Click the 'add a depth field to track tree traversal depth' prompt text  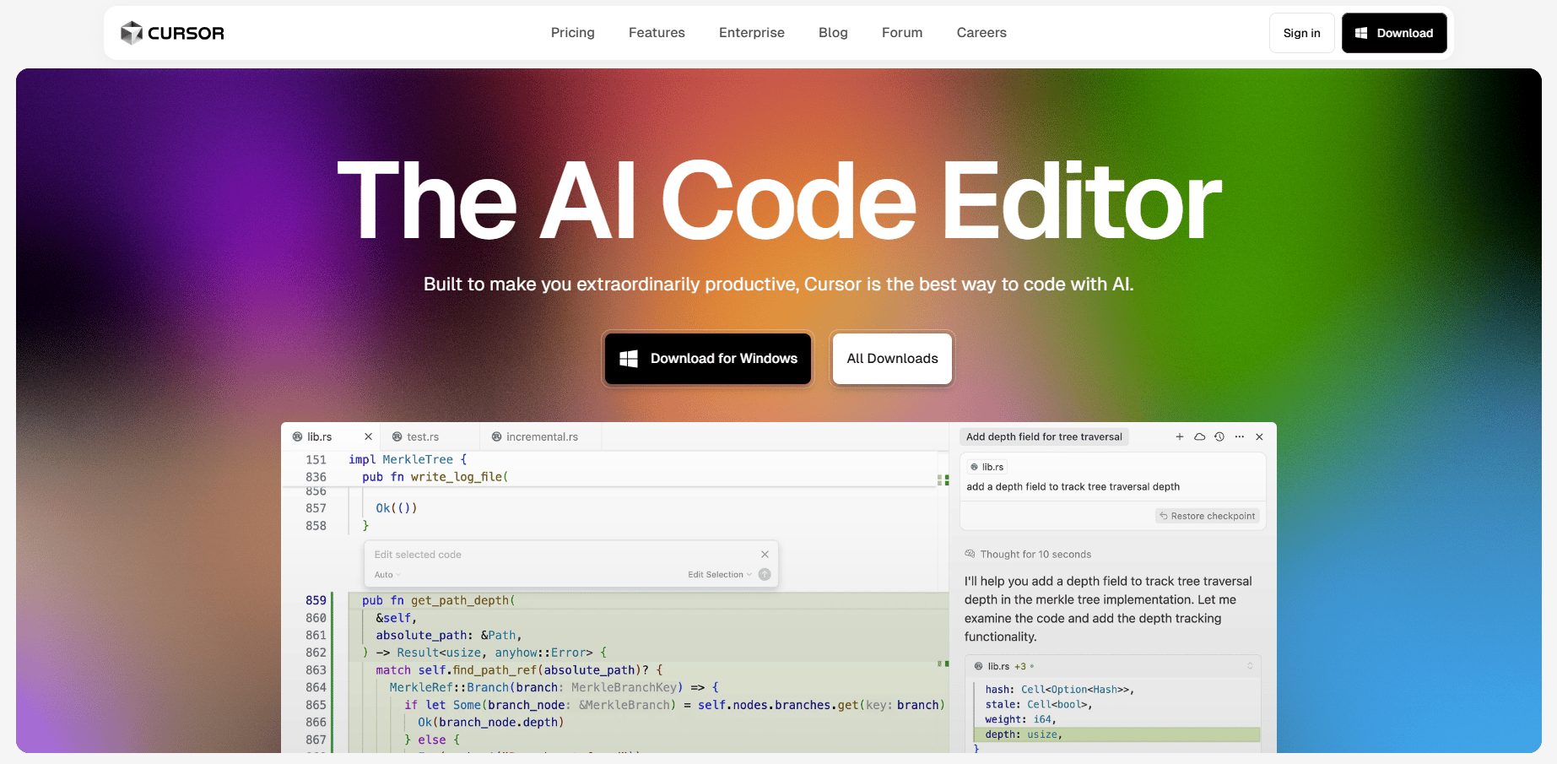point(1073,487)
